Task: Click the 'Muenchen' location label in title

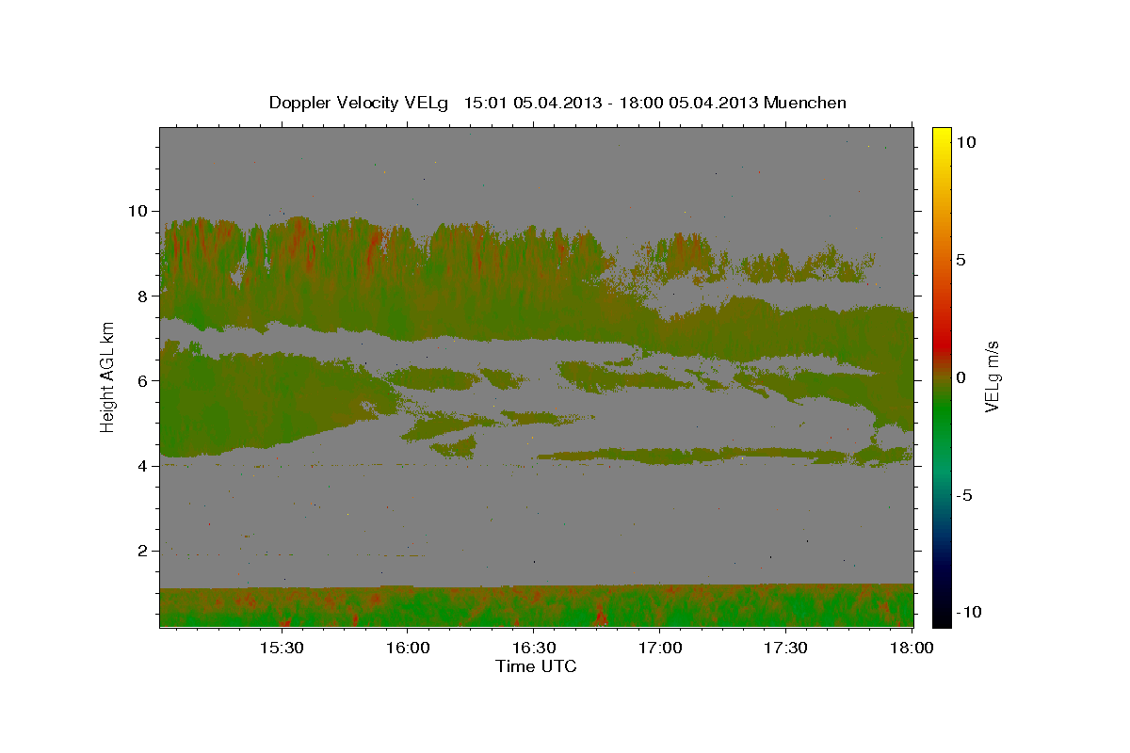Action: (x=806, y=103)
